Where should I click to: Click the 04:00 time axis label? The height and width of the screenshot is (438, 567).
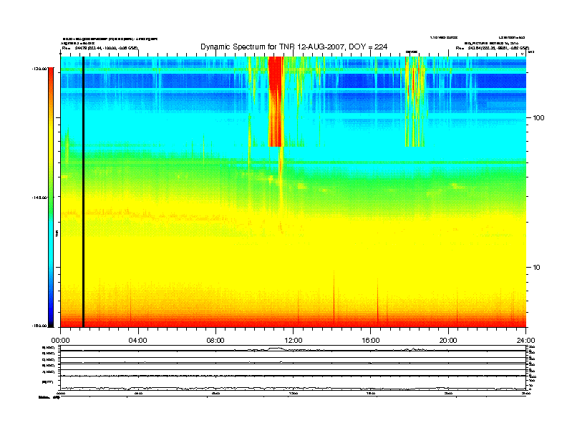(x=138, y=341)
